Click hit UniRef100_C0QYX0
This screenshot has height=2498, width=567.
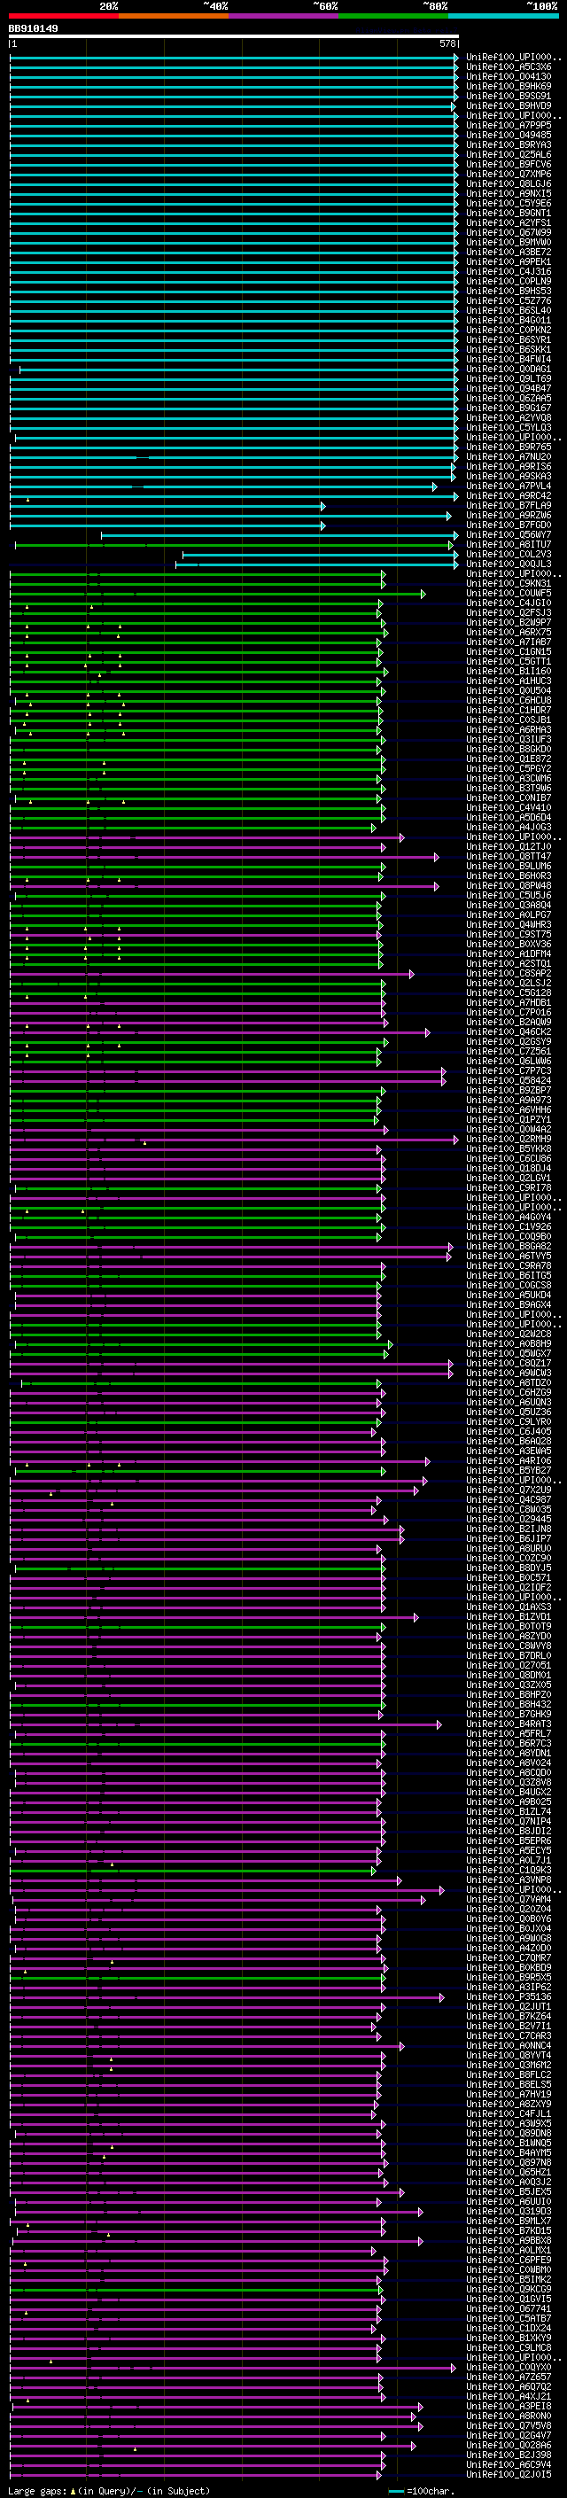[x=509, y=2367]
